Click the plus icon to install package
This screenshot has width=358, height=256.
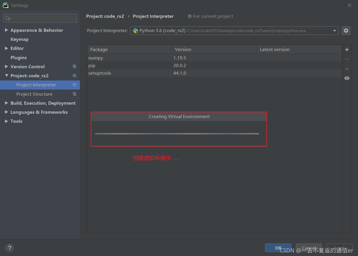click(x=347, y=50)
